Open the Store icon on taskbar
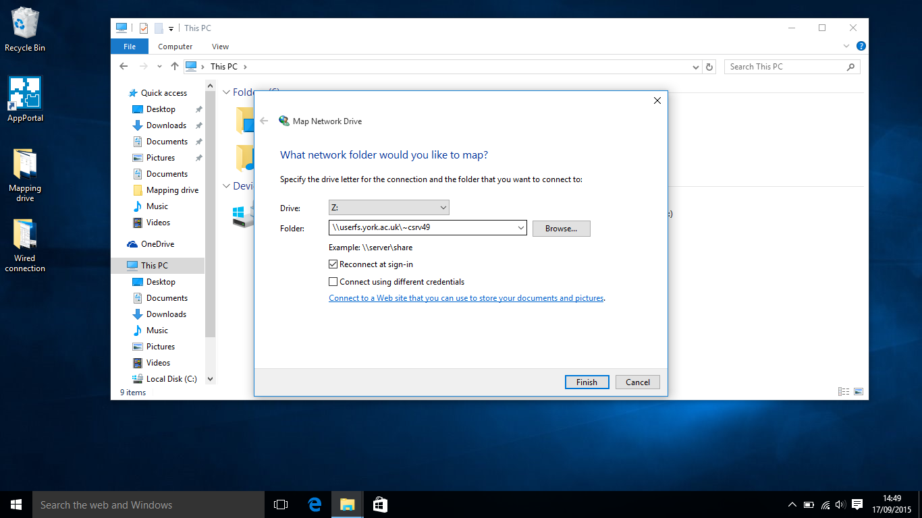The image size is (922, 518). pos(380,505)
